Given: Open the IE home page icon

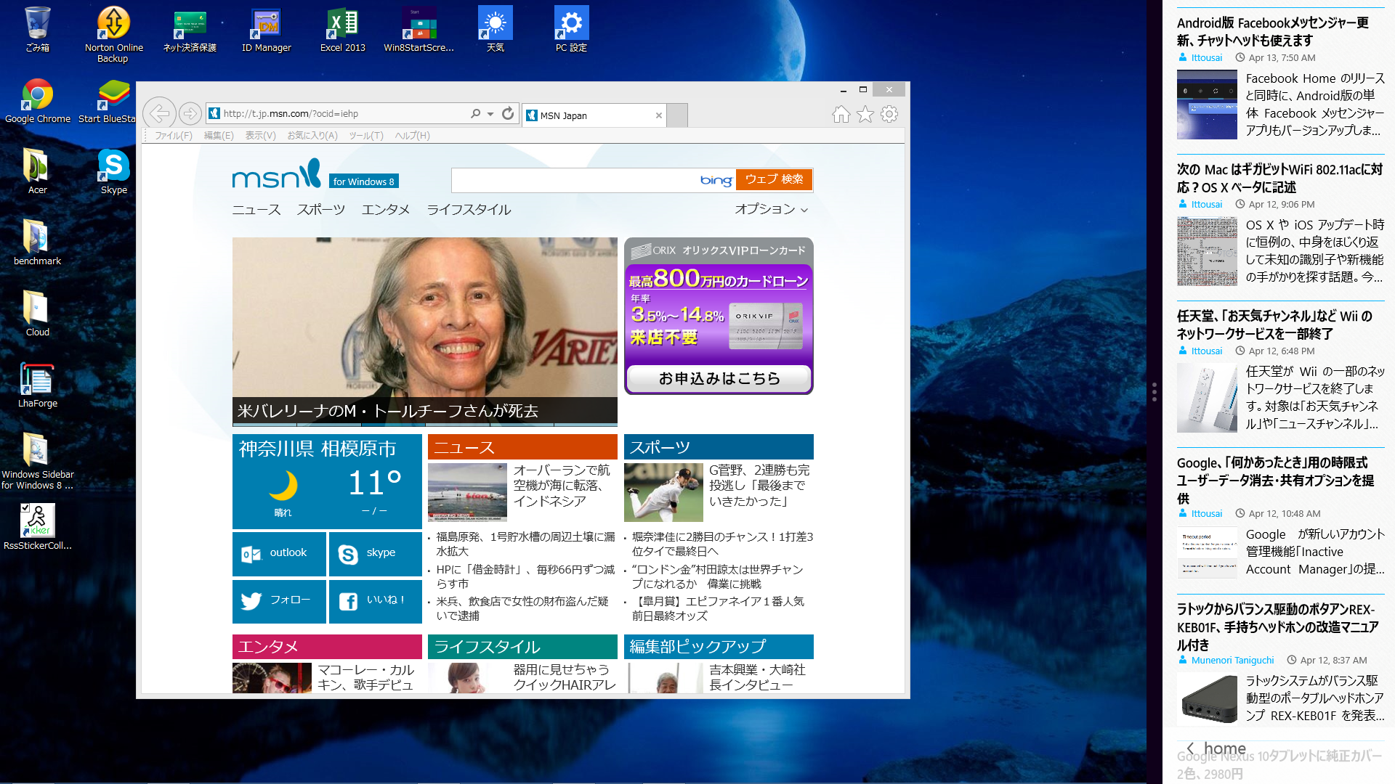Looking at the screenshot, I should (x=841, y=114).
